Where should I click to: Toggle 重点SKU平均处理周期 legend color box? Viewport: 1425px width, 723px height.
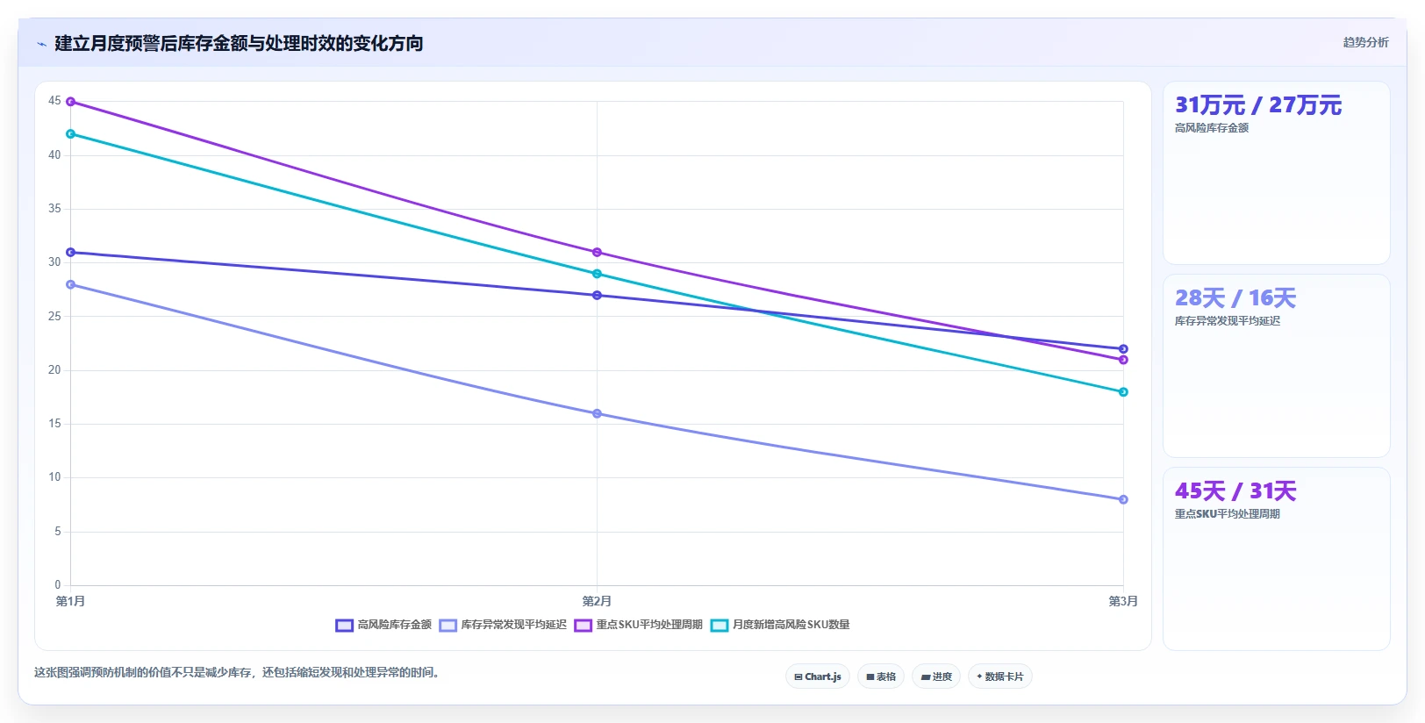[584, 626]
